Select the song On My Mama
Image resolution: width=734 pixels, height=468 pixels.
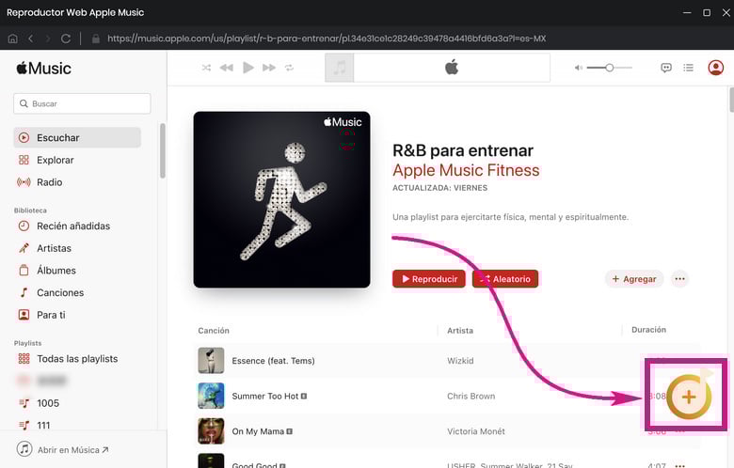[258, 431]
